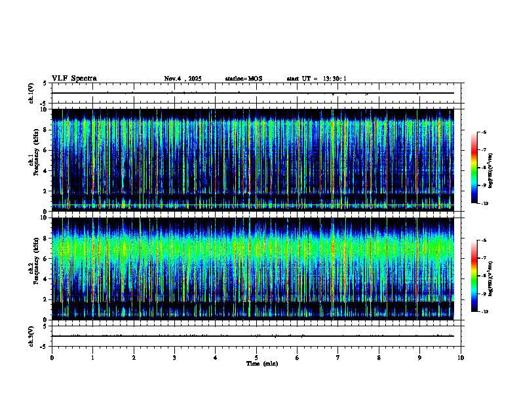Click the "ch.3(V)" waveform axis label
The image size is (519, 401).
31,336
